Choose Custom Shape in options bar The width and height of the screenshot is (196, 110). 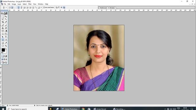(x=39, y=7)
